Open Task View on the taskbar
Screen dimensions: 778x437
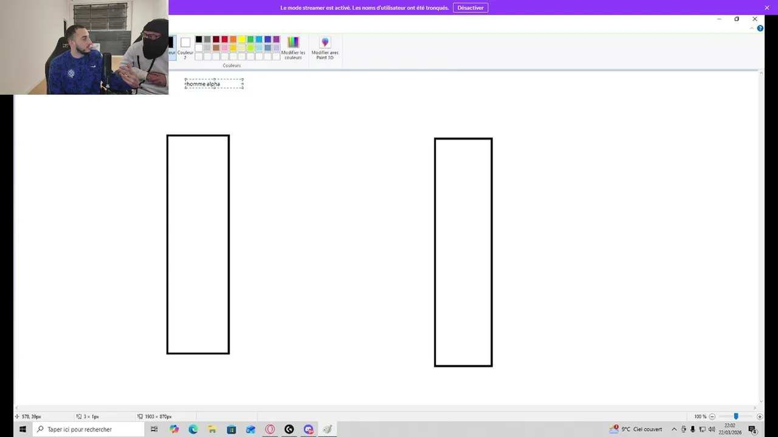pyautogui.click(x=154, y=429)
